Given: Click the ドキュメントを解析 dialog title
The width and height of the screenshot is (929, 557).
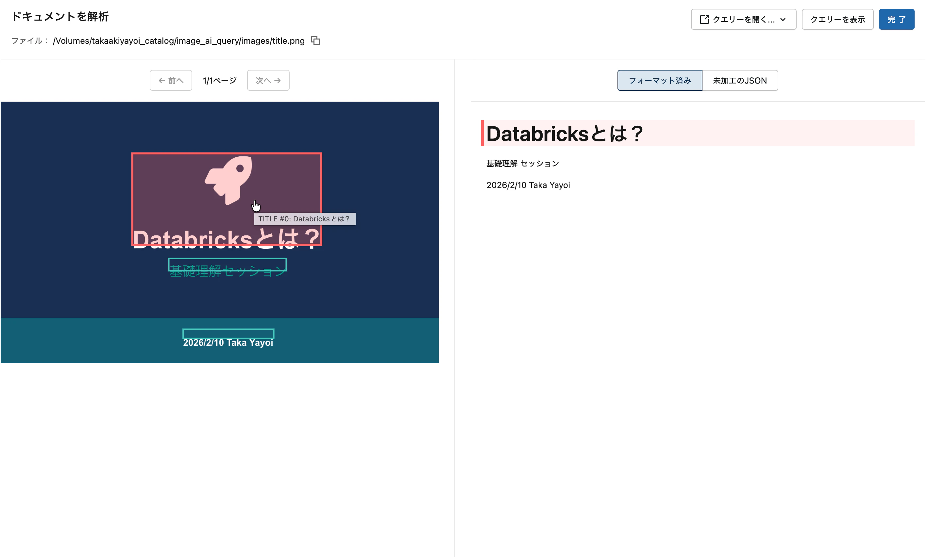Looking at the screenshot, I should (x=60, y=17).
